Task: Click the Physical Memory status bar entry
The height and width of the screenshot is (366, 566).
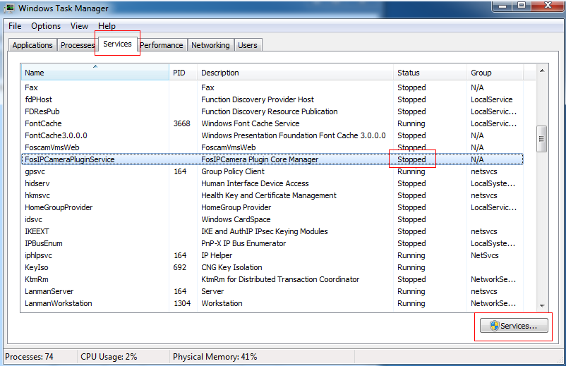Action: click(x=215, y=357)
